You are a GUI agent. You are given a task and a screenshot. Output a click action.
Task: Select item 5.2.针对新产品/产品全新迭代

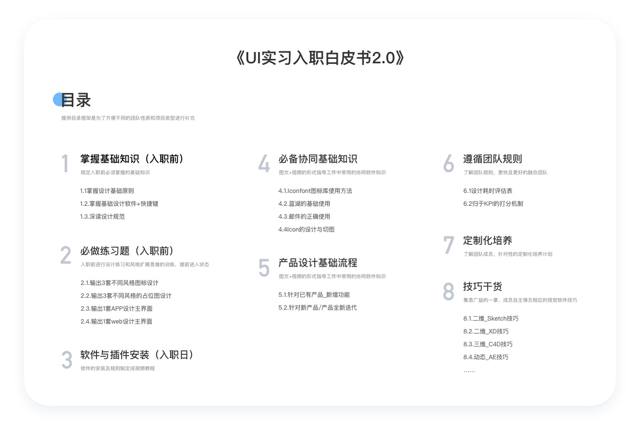tap(318, 308)
